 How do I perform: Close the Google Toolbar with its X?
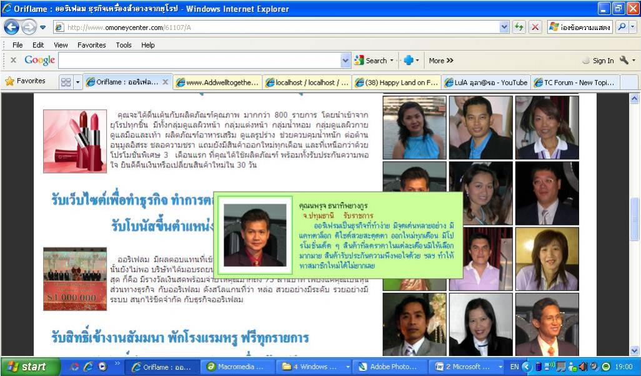[x=13, y=61]
